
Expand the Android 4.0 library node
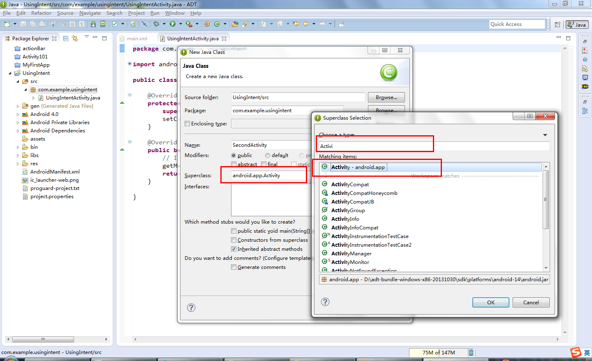18,114
